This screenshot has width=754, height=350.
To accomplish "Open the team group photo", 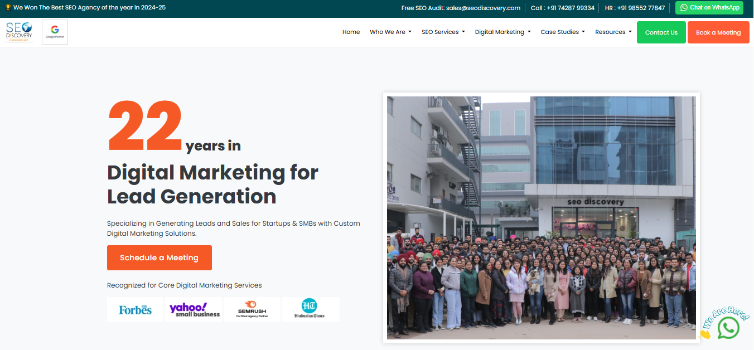I will 542,218.
